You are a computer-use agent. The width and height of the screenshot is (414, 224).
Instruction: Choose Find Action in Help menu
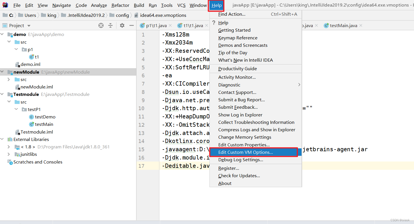click(256, 14)
